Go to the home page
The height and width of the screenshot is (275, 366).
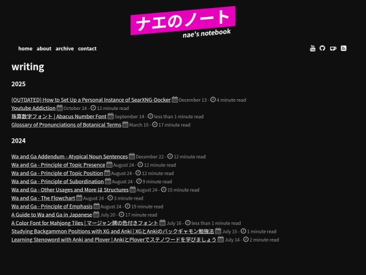click(26, 48)
